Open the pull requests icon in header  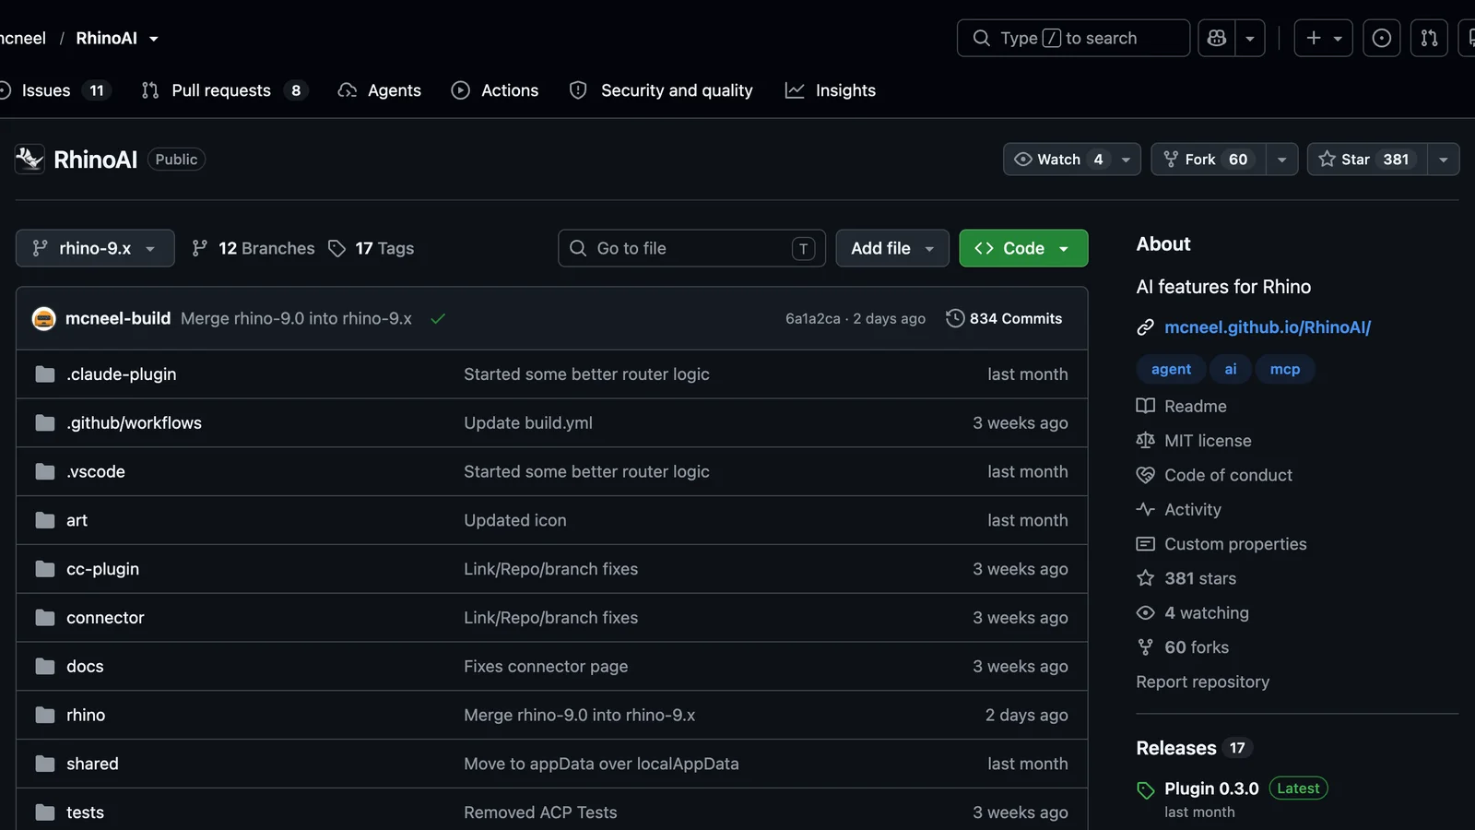(x=1429, y=38)
